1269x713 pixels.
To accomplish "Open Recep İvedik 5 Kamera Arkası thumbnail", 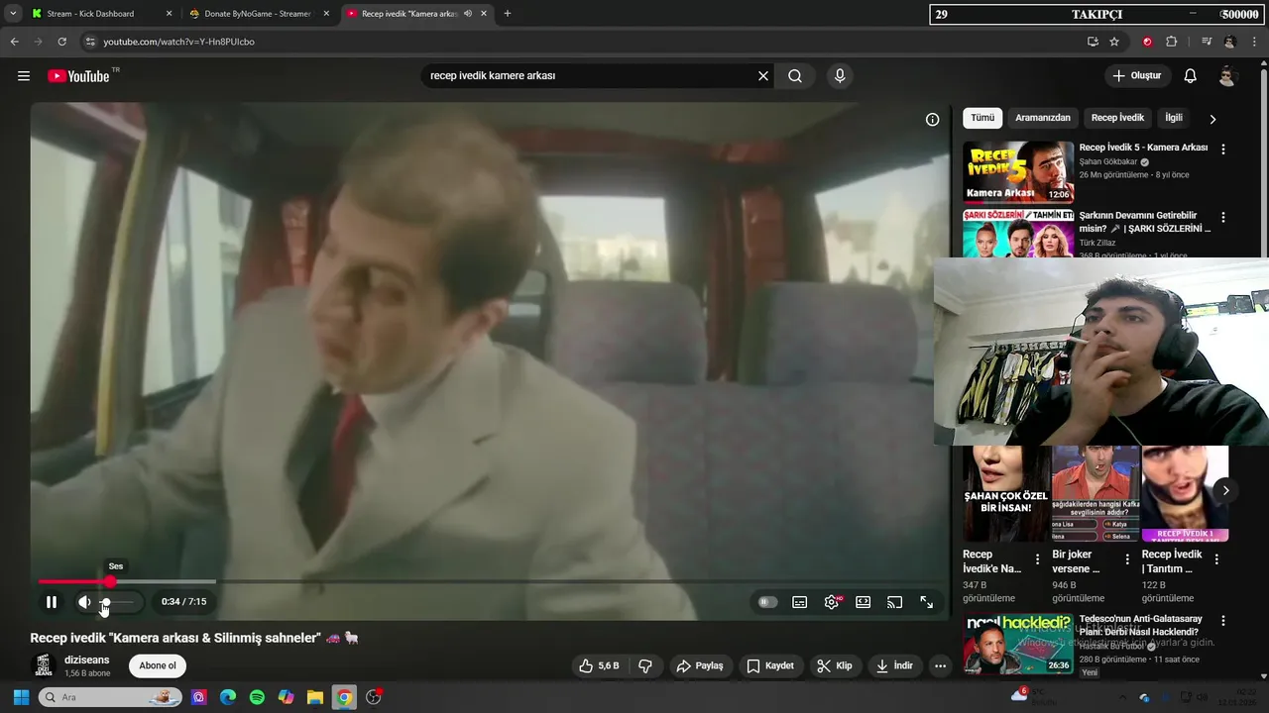I will 1018,172.
